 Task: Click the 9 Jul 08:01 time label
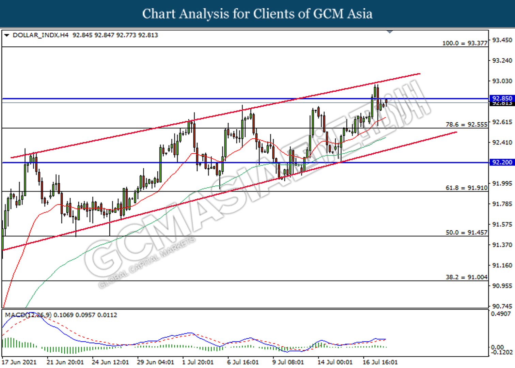point(288,362)
